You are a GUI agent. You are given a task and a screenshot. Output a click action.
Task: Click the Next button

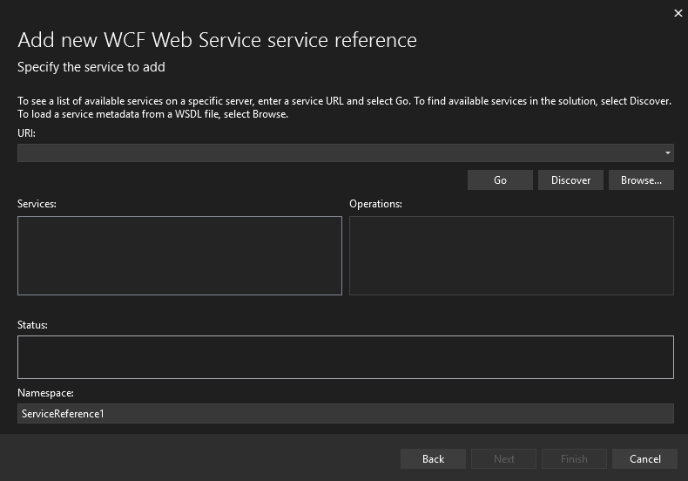(x=503, y=458)
